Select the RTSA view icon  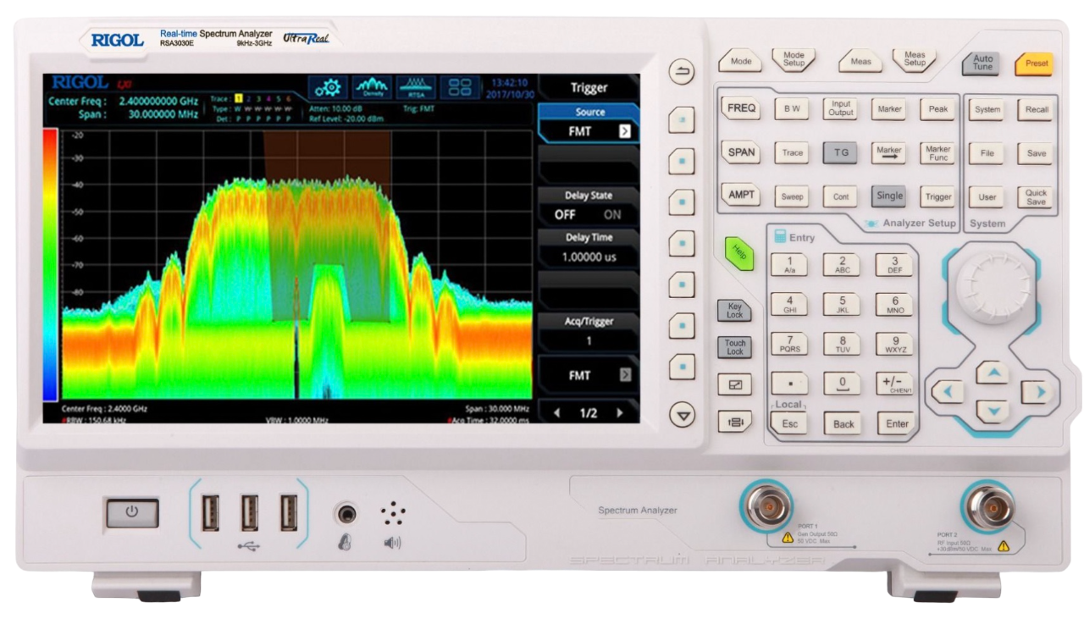click(x=416, y=88)
